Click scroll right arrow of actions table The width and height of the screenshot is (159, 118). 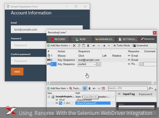(155, 83)
